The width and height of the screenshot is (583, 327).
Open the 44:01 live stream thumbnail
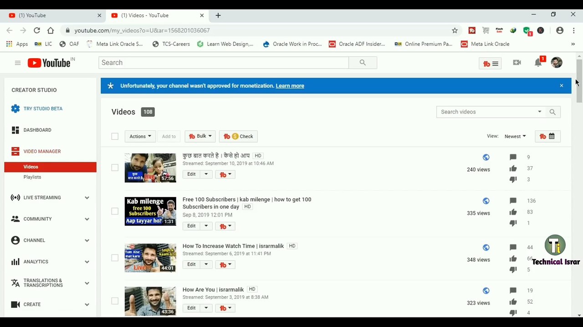point(150,258)
